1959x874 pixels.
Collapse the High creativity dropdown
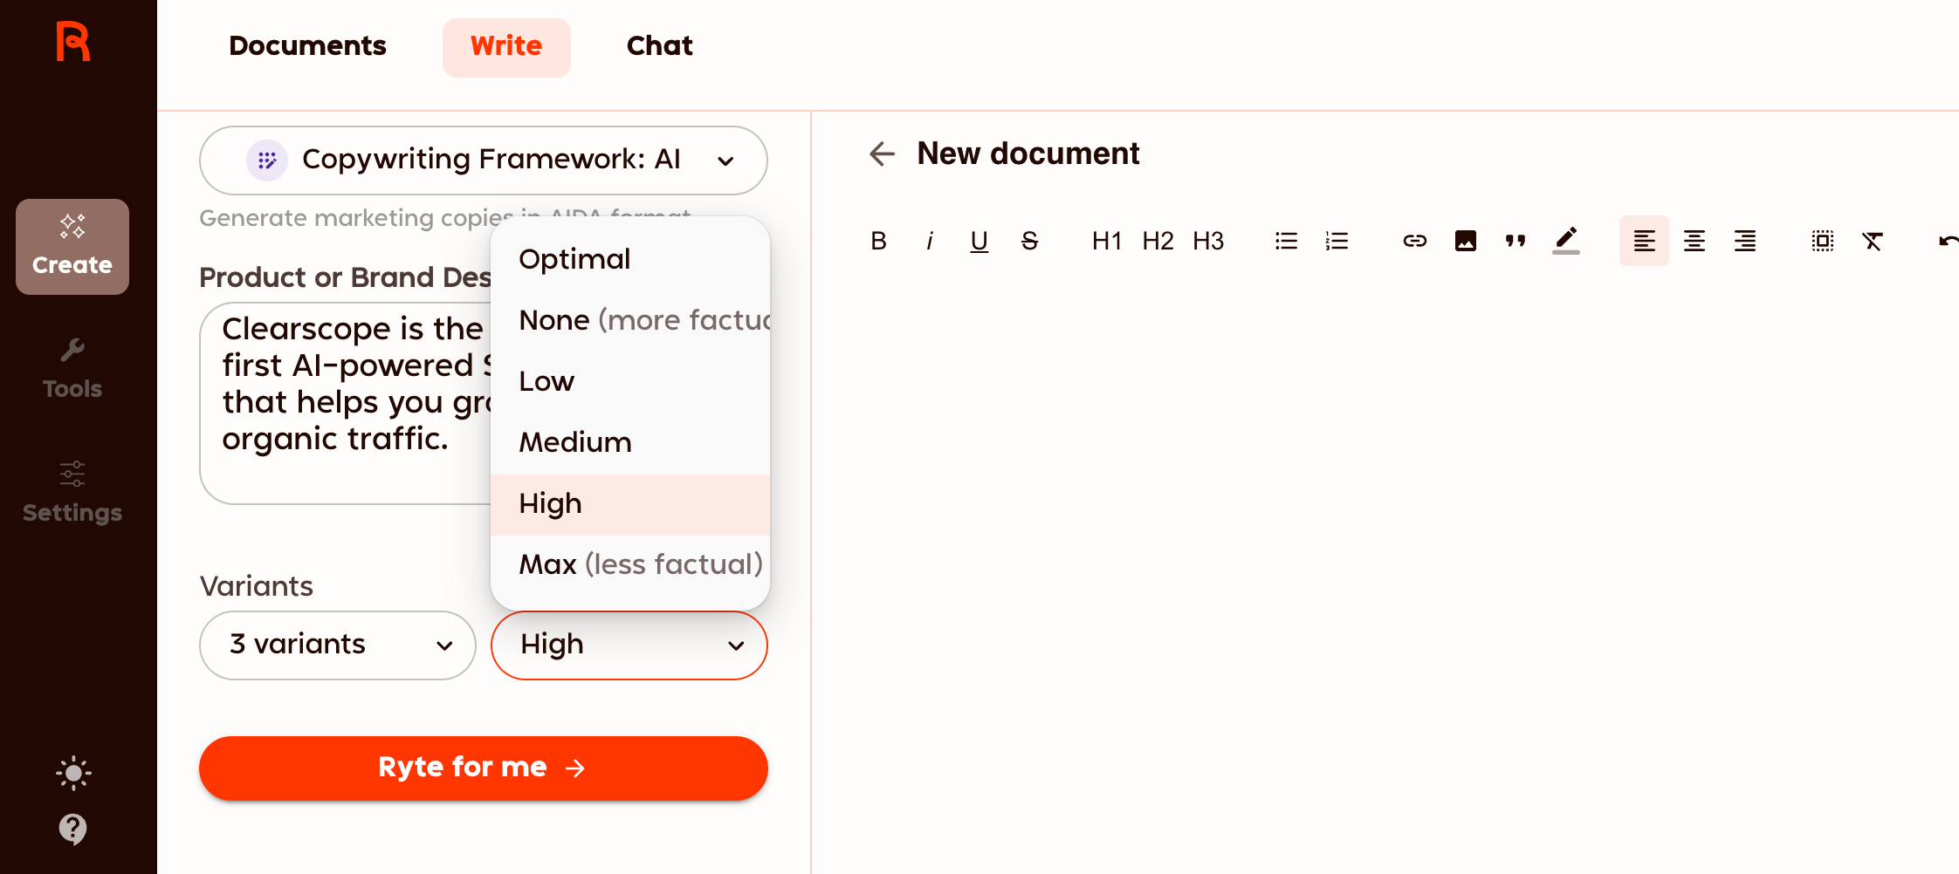(629, 645)
